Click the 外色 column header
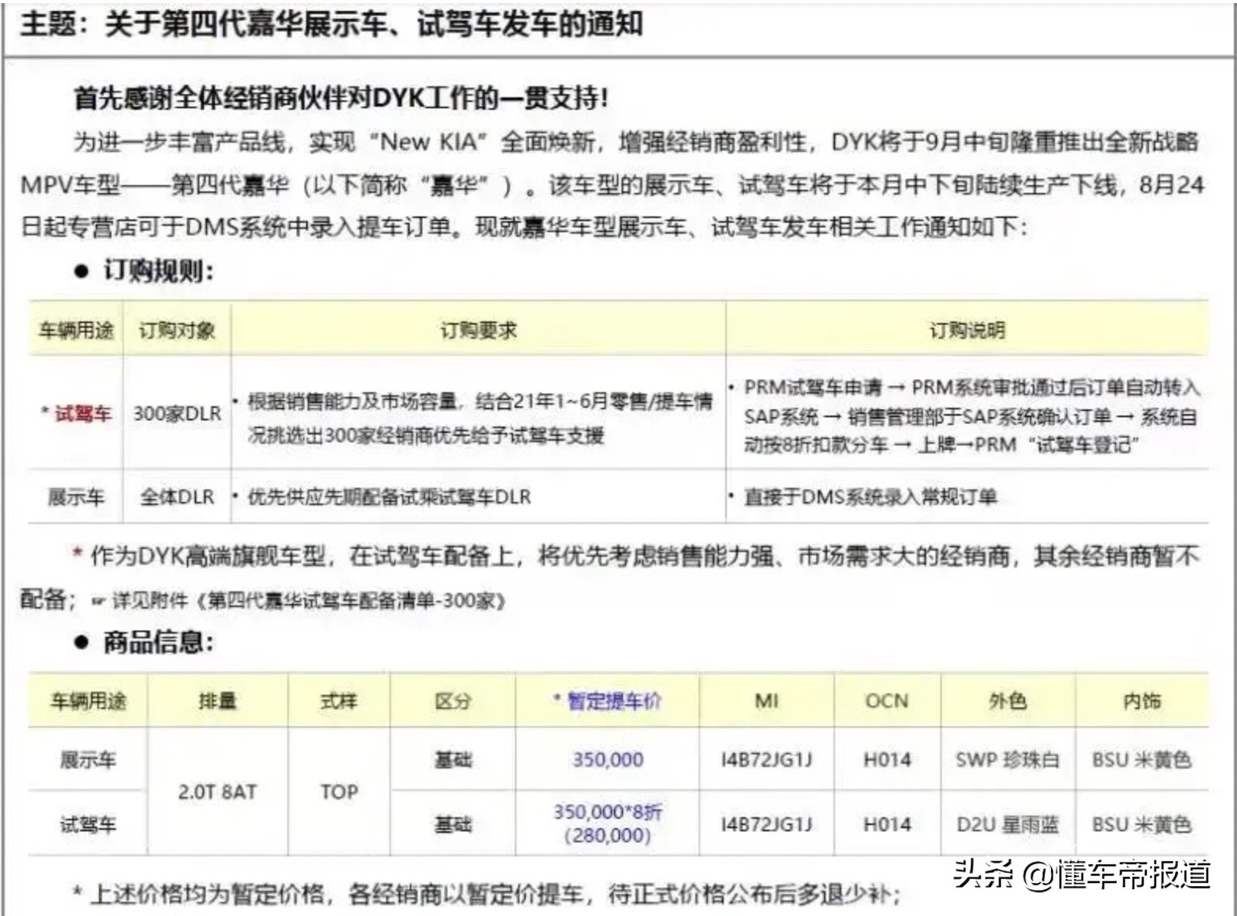Screen dimensions: 1237x916 point(1008,700)
